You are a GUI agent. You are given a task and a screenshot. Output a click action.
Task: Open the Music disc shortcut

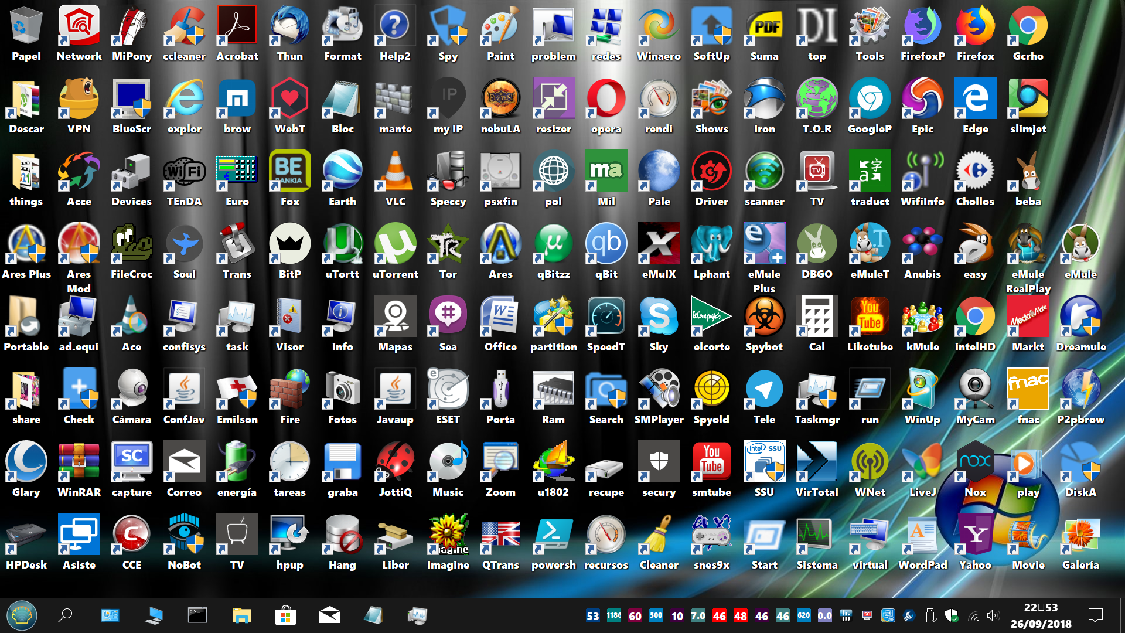[x=448, y=469]
